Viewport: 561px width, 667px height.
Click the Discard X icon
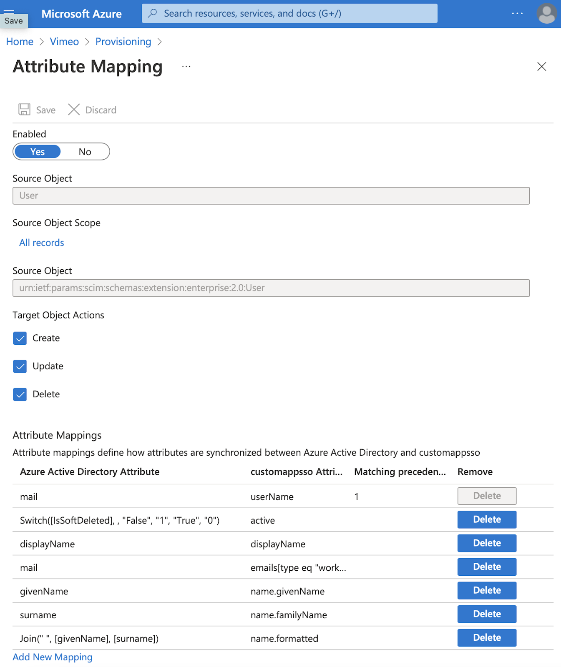74,110
